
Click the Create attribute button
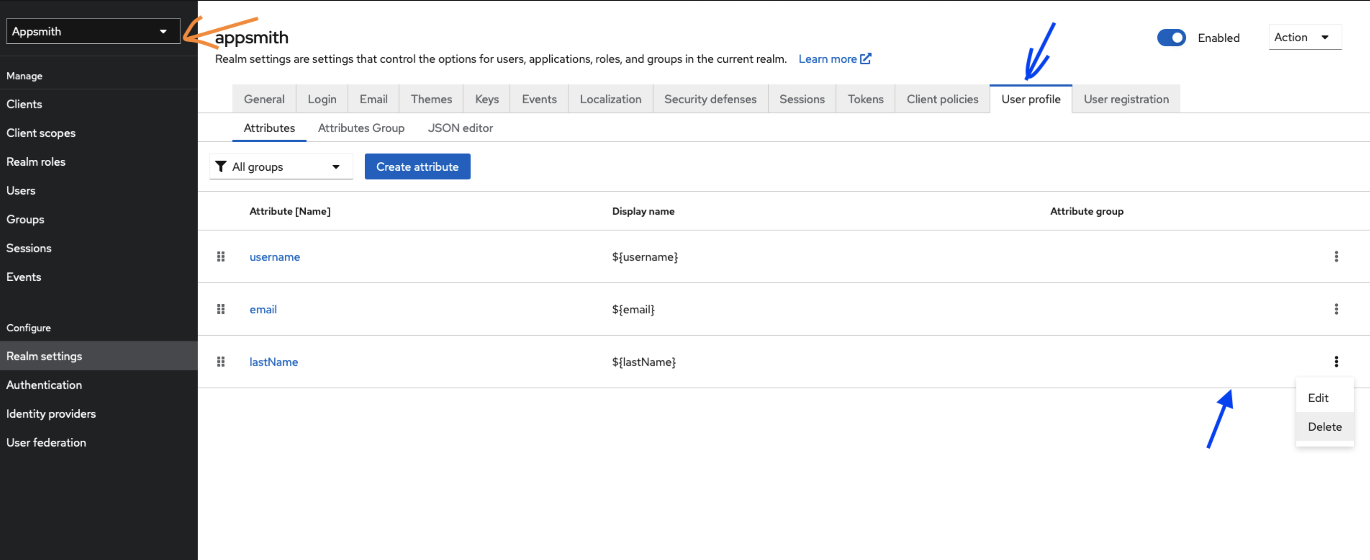point(417,166)
